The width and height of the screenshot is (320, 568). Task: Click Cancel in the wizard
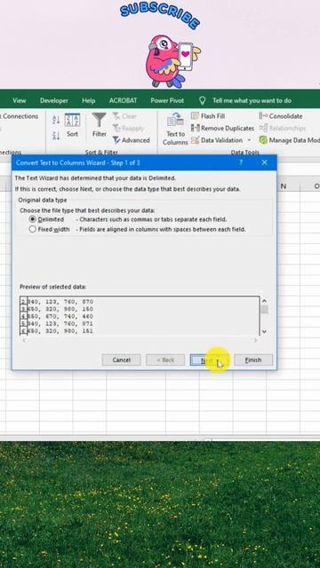click(x=121, y=360)
